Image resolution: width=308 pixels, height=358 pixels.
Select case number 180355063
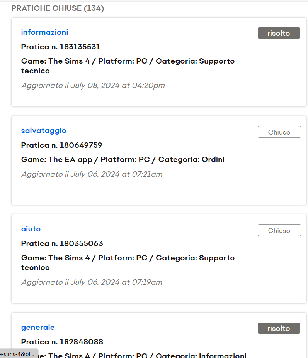click(62, 244)
